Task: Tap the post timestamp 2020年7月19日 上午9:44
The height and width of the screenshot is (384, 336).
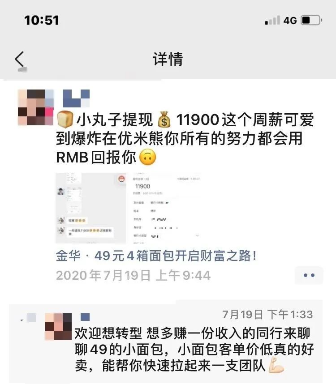Action: (x=134, y=275)
